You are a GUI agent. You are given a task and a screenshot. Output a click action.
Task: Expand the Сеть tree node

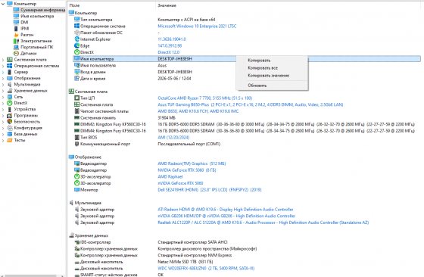(x=3, y=97)
